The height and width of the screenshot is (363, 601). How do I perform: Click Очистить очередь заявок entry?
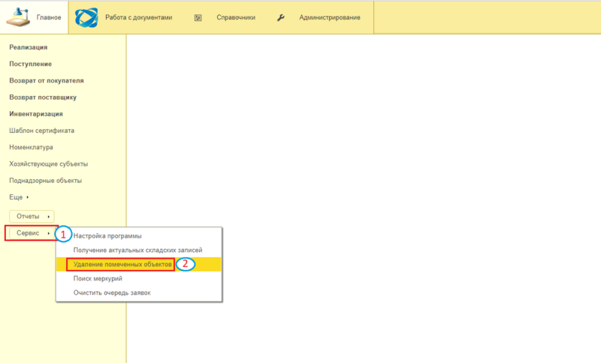click(x=112, y=292)
